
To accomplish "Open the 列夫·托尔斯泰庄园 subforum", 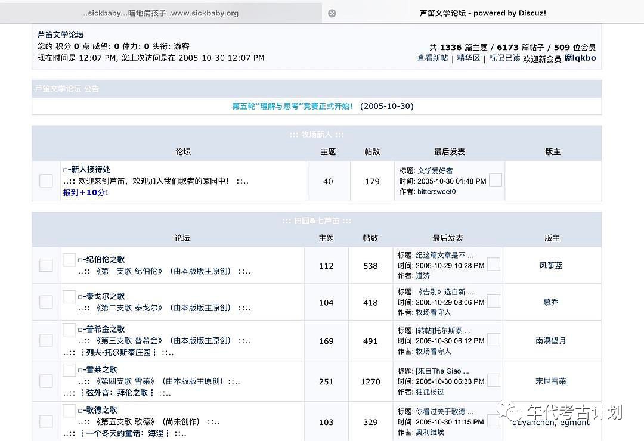I will pos(118,352).
